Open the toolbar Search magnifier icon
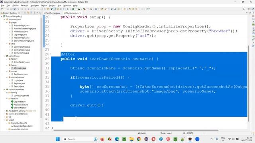The image size is (255, 143). pos(243,9)
